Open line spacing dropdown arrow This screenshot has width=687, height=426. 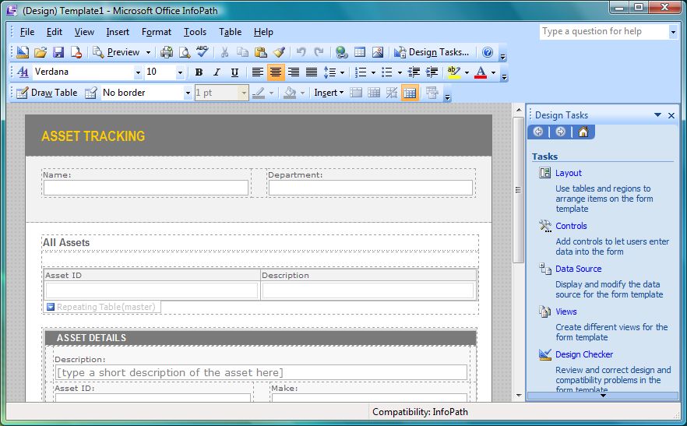(x=342, y=72)
